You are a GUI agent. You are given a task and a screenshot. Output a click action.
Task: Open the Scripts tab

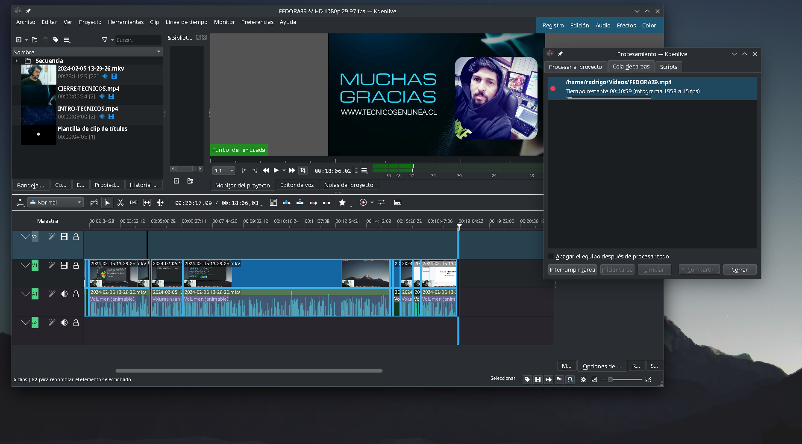click(x=668, y=67)
